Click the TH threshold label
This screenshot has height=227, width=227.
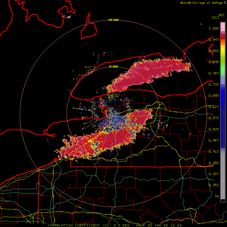(217, 196)
